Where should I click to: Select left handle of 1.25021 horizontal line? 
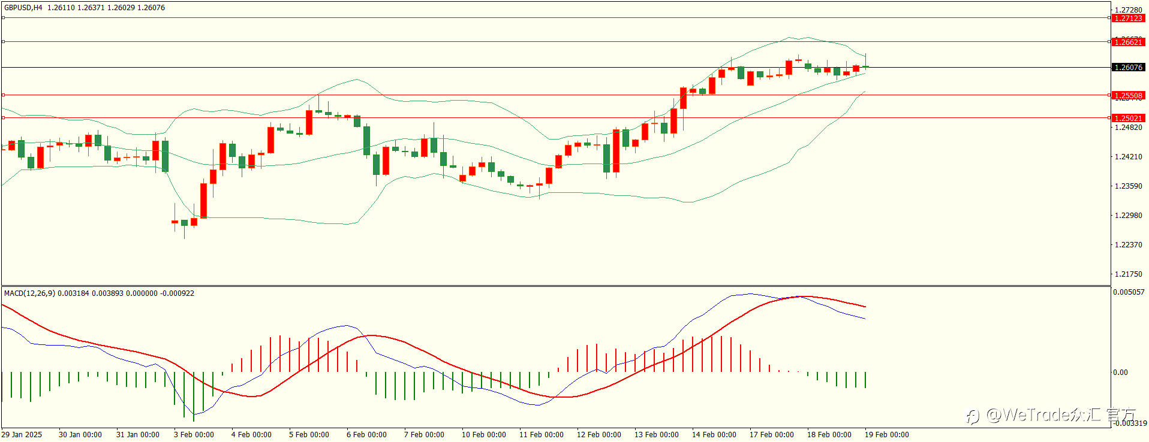tap(3, 117)
